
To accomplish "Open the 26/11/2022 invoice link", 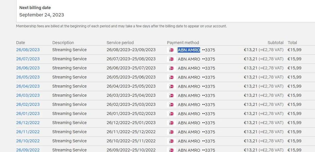I will pyautogui.click(x=28, y=132).
